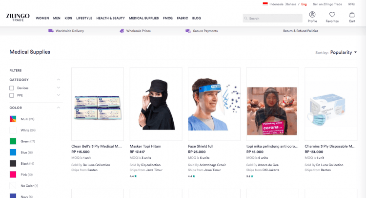The height and width of the screenshot is (198, 366).
Task: Open Favorites heart icon
Action: click(x=332, y=15)
